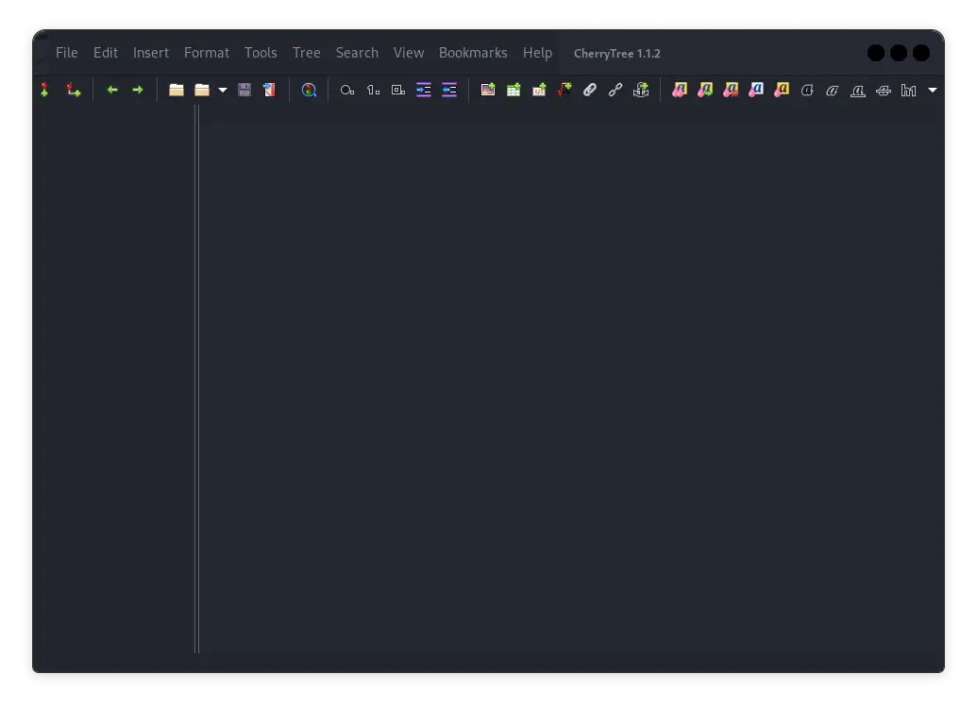
Task: Click the tree and editor pane divider
Action: pyautogui.click(x=197, y=378)
